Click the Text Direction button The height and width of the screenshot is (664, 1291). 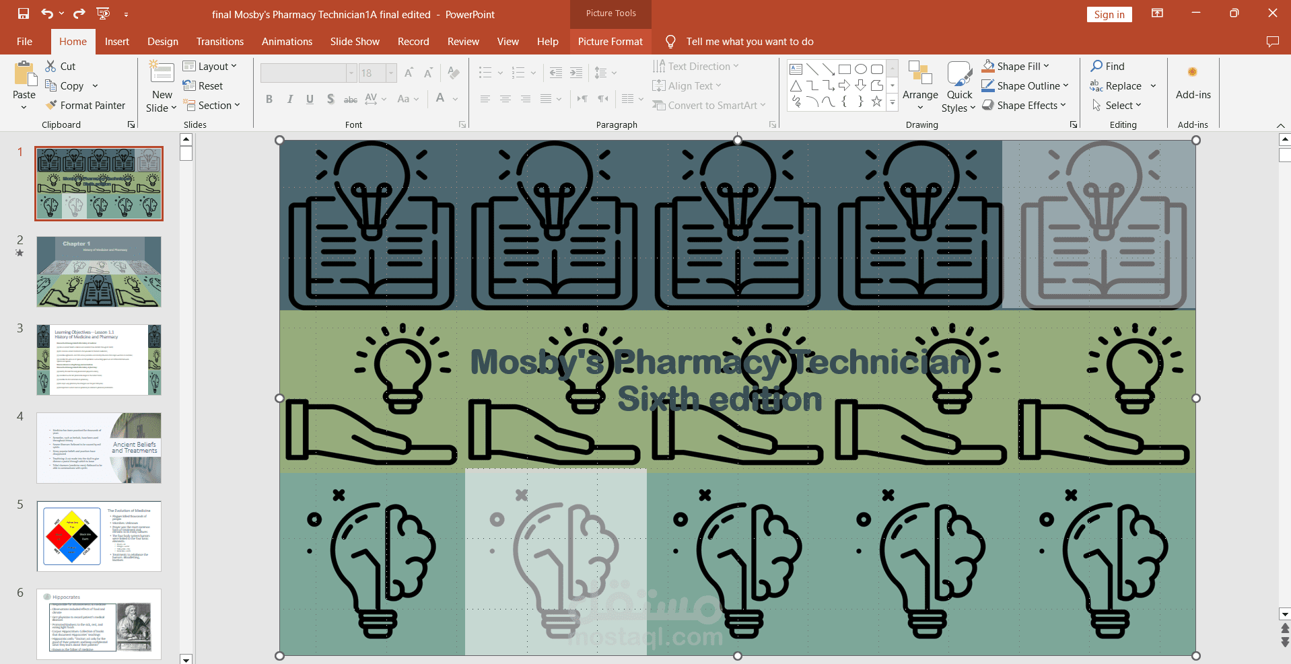(696, 66)
